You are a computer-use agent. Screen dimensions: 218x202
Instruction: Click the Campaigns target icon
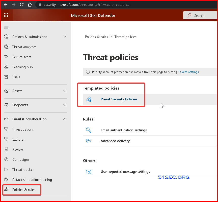click(6, 159)
